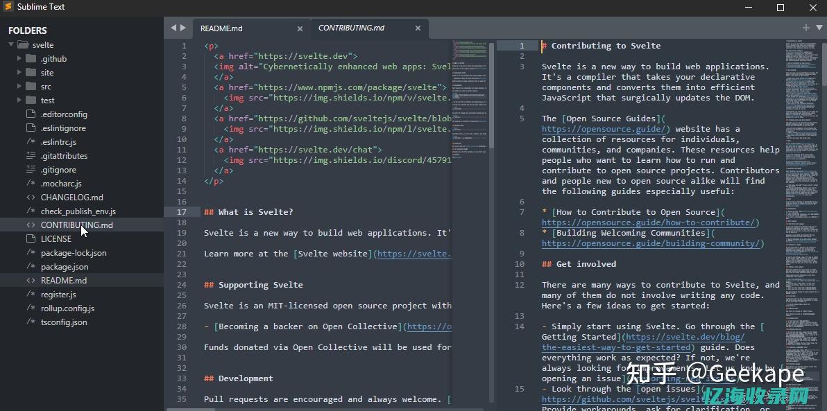Switch to the README.md tab
This screenshot has height=411, width=827.
coord(252,28)
